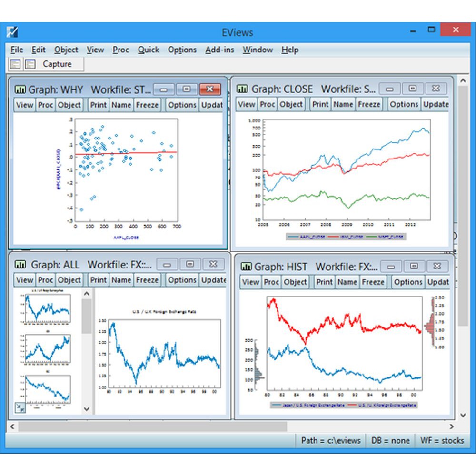
Task: Click Update in the Graph: HIST window
Action: tap(437, 282)
